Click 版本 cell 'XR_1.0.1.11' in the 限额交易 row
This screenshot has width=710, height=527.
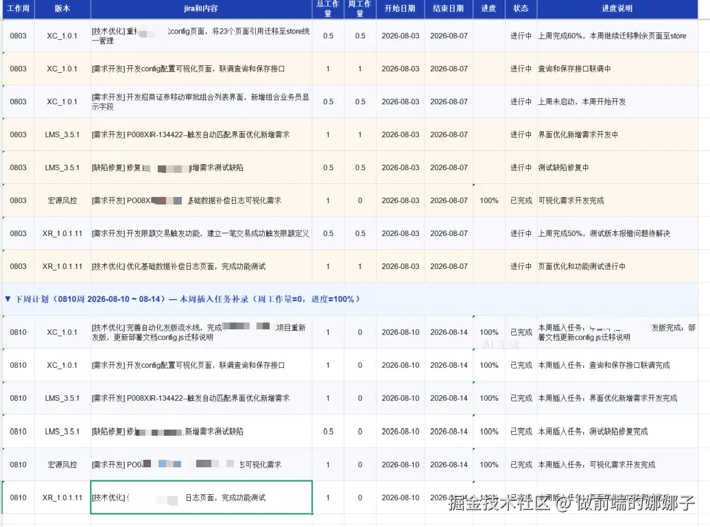[62, 233]
